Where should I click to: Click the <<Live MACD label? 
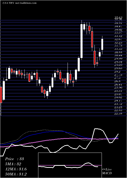107,171
